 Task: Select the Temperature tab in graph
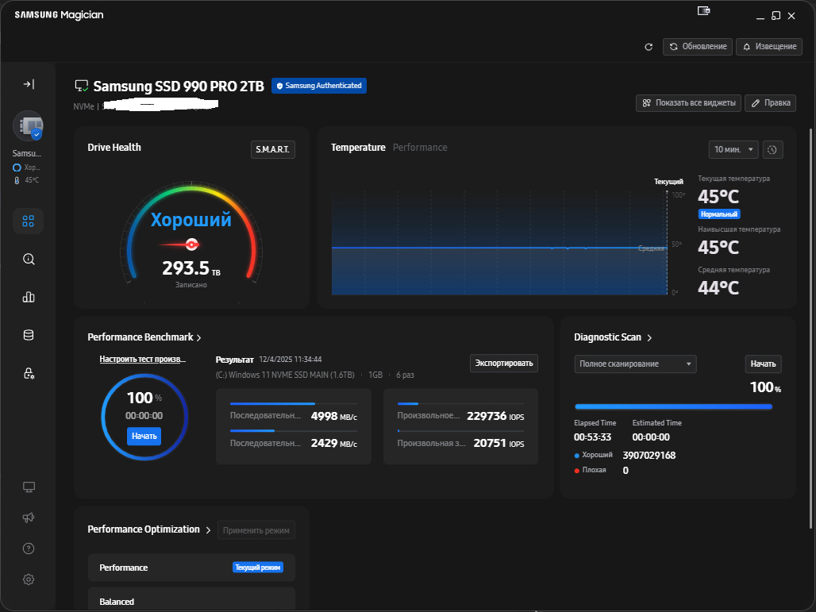point(358,148)
